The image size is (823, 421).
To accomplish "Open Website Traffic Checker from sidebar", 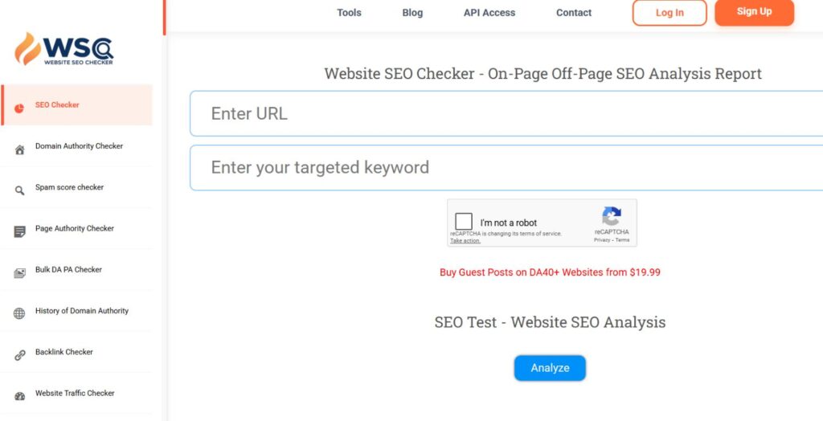I will [x=76, y=393].
